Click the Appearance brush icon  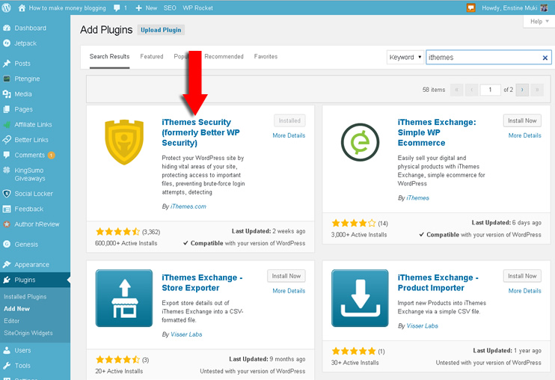click(7, 264)
